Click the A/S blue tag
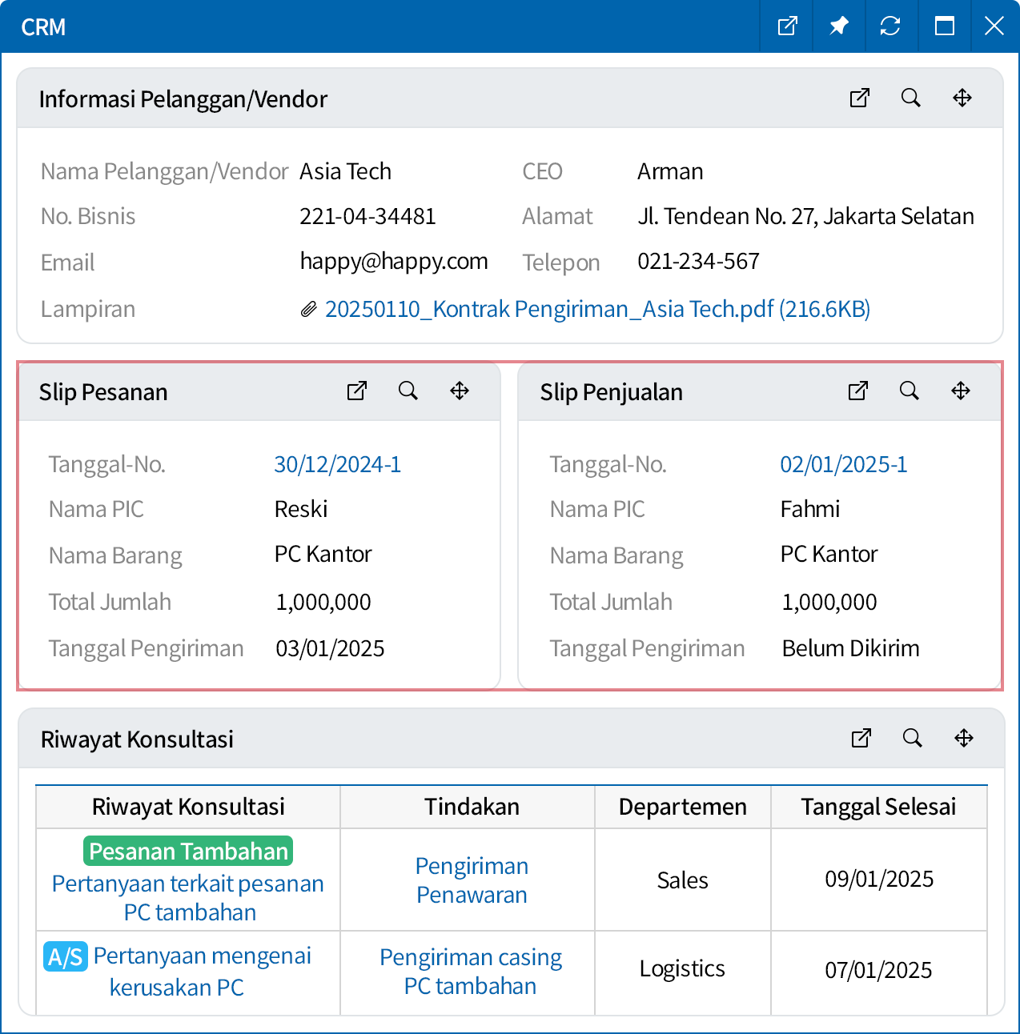 point(66,956)
